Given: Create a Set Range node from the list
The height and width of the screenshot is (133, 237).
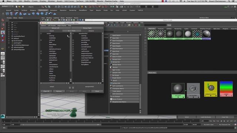Looking at the screenshot, I should [x=124, y=75].
